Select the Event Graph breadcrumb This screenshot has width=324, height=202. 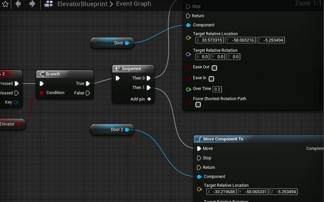[x=133, y=4]
